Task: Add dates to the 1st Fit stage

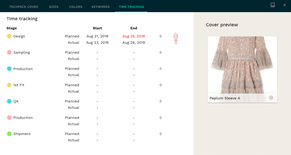Action: pyautogui.click(x=161, y=85)
